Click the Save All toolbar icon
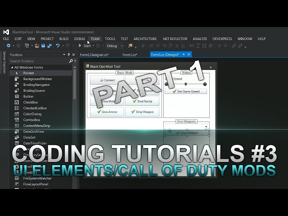Screen dimensions: 288x216 (x=49, y=46)
